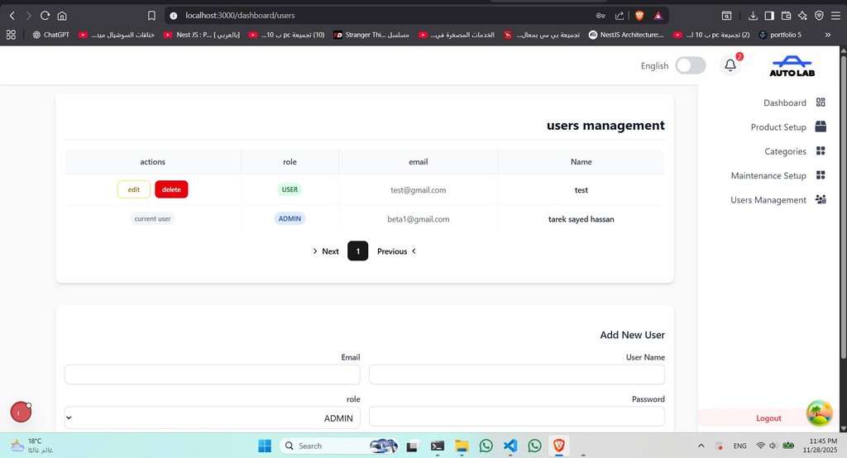Click the ENG language indicator in tray
This screenshot has height=458, width=847.
tap(740, 446)
